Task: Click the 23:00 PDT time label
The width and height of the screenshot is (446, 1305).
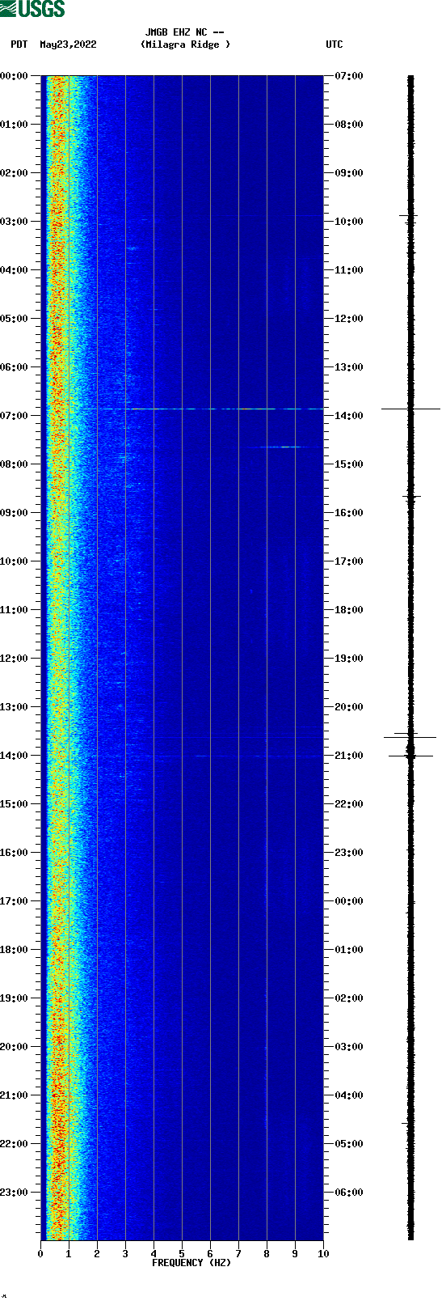Action: tap(15, 1193)
